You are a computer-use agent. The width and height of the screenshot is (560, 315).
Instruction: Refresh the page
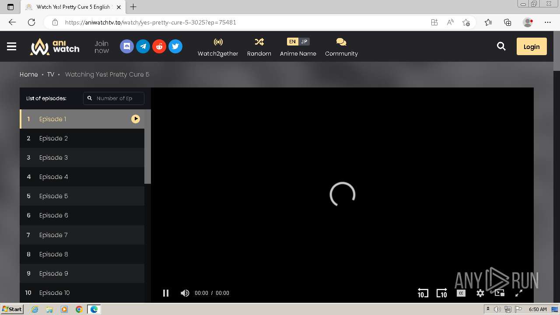[31, 22]
